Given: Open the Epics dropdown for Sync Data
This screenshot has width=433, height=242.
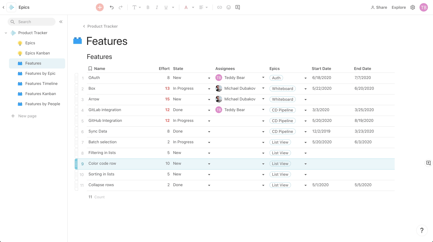Looking at the screenshot, I should click(x=306, y=131).
